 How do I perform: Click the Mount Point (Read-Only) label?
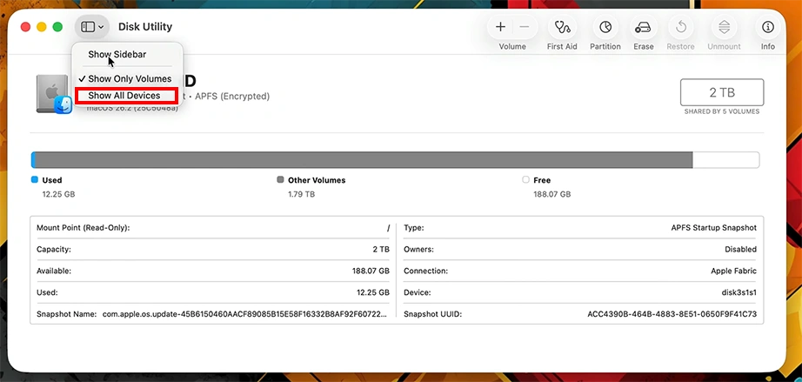[x=83, y=228]
